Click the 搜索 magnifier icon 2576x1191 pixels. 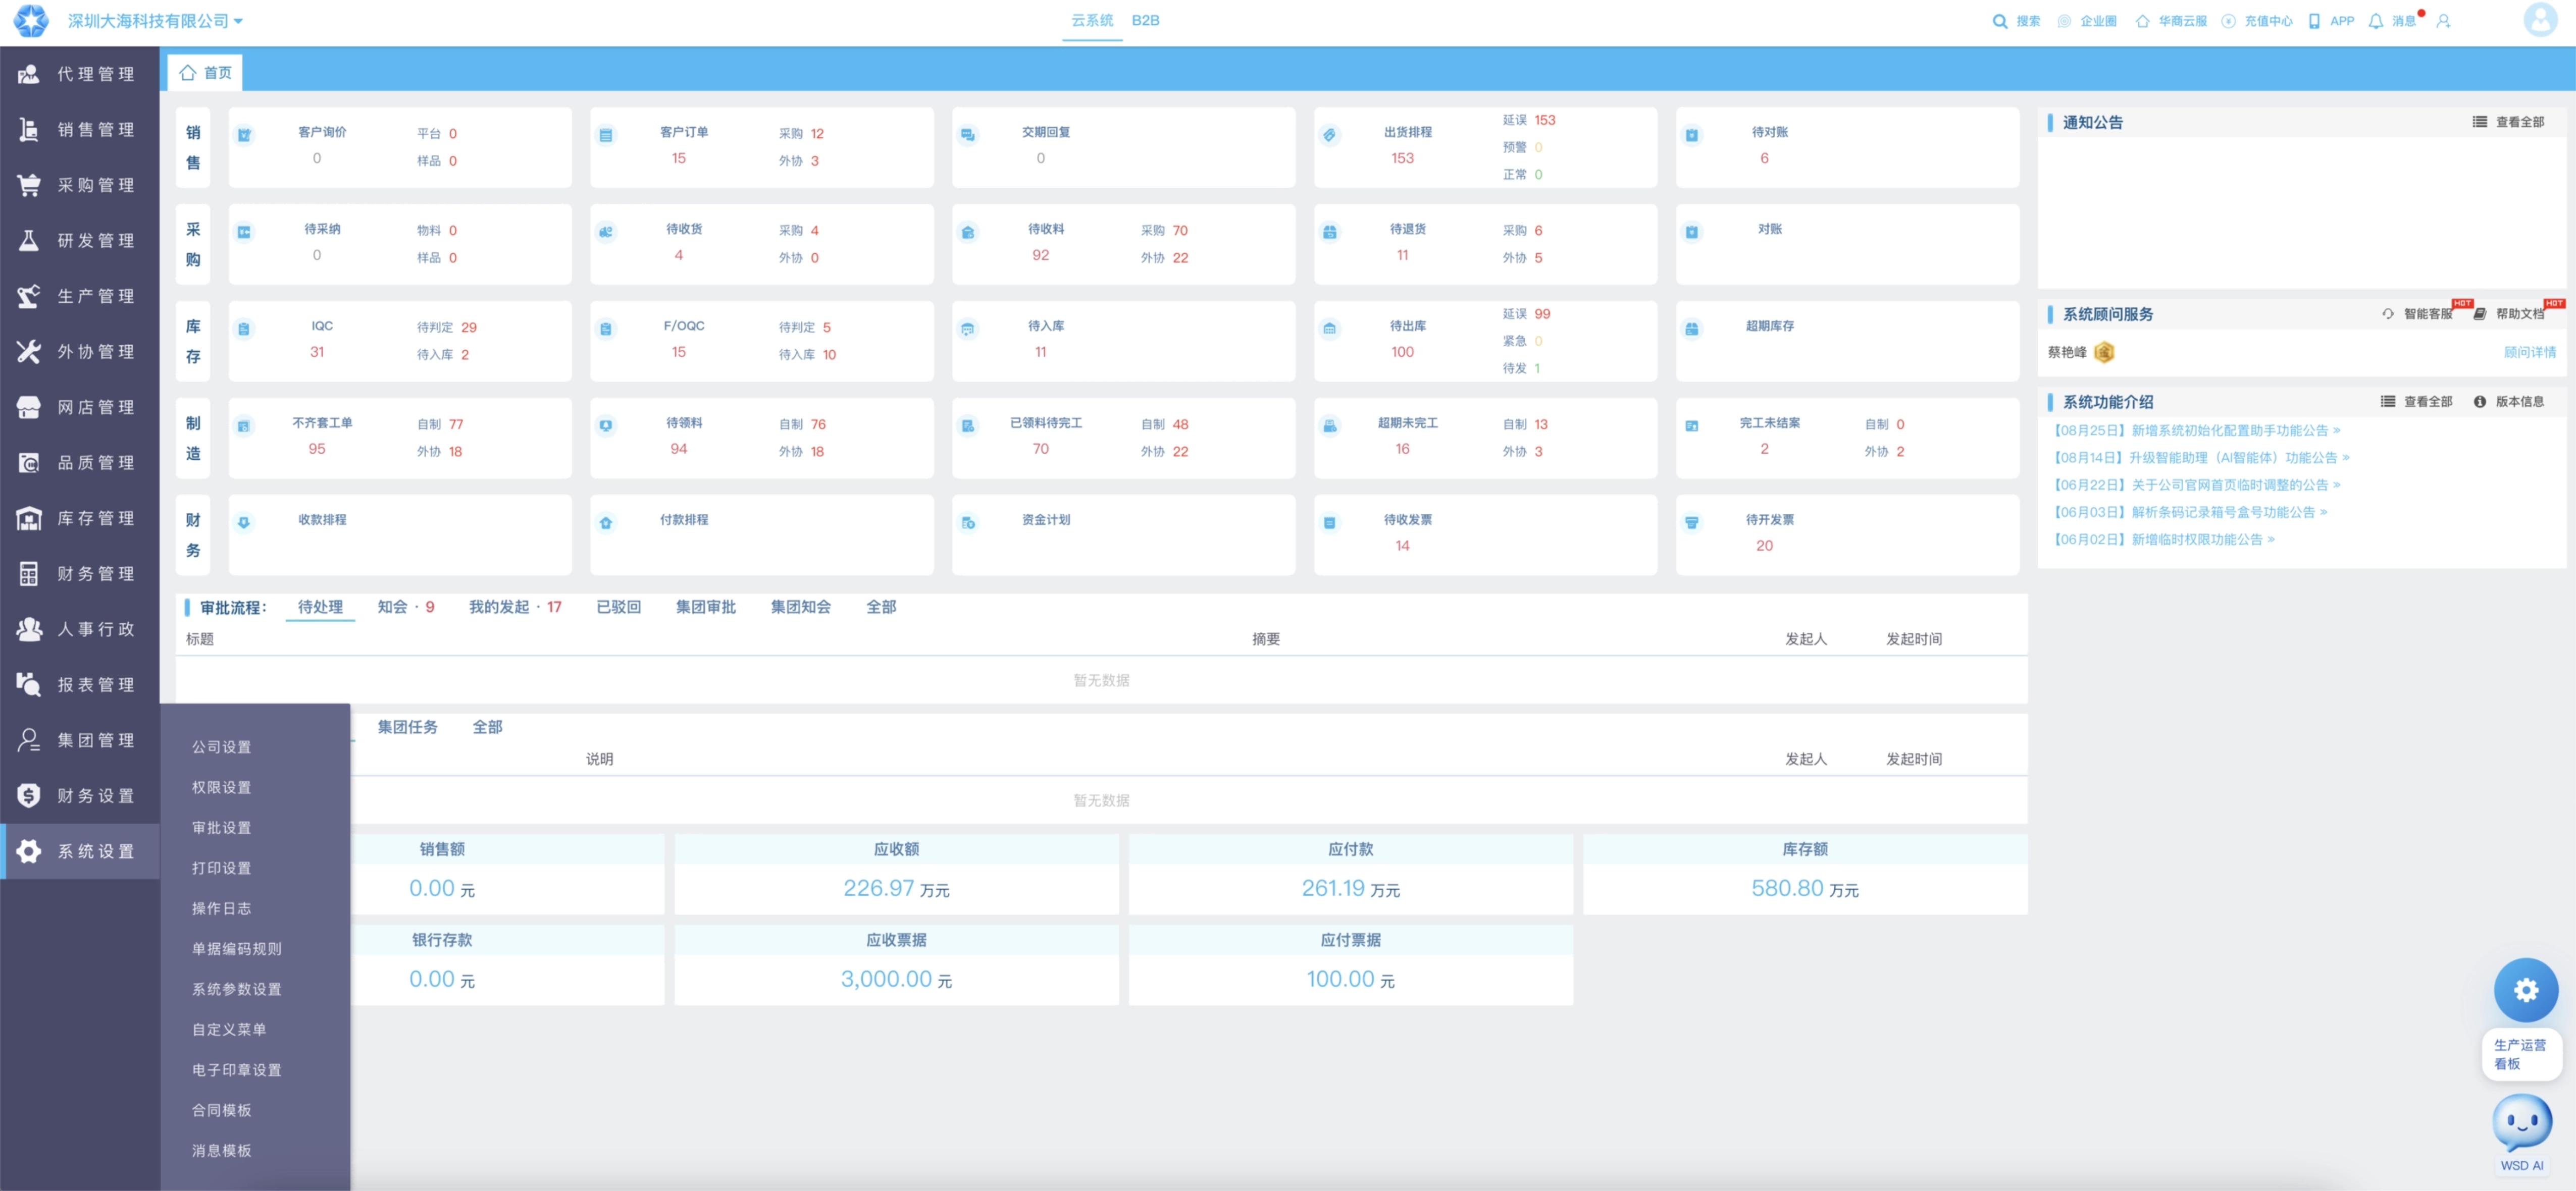click(1999, 21)
